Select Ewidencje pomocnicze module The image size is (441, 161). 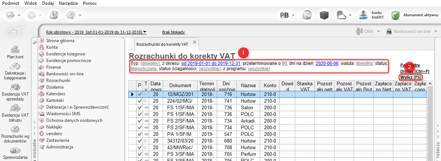[68, 60]
